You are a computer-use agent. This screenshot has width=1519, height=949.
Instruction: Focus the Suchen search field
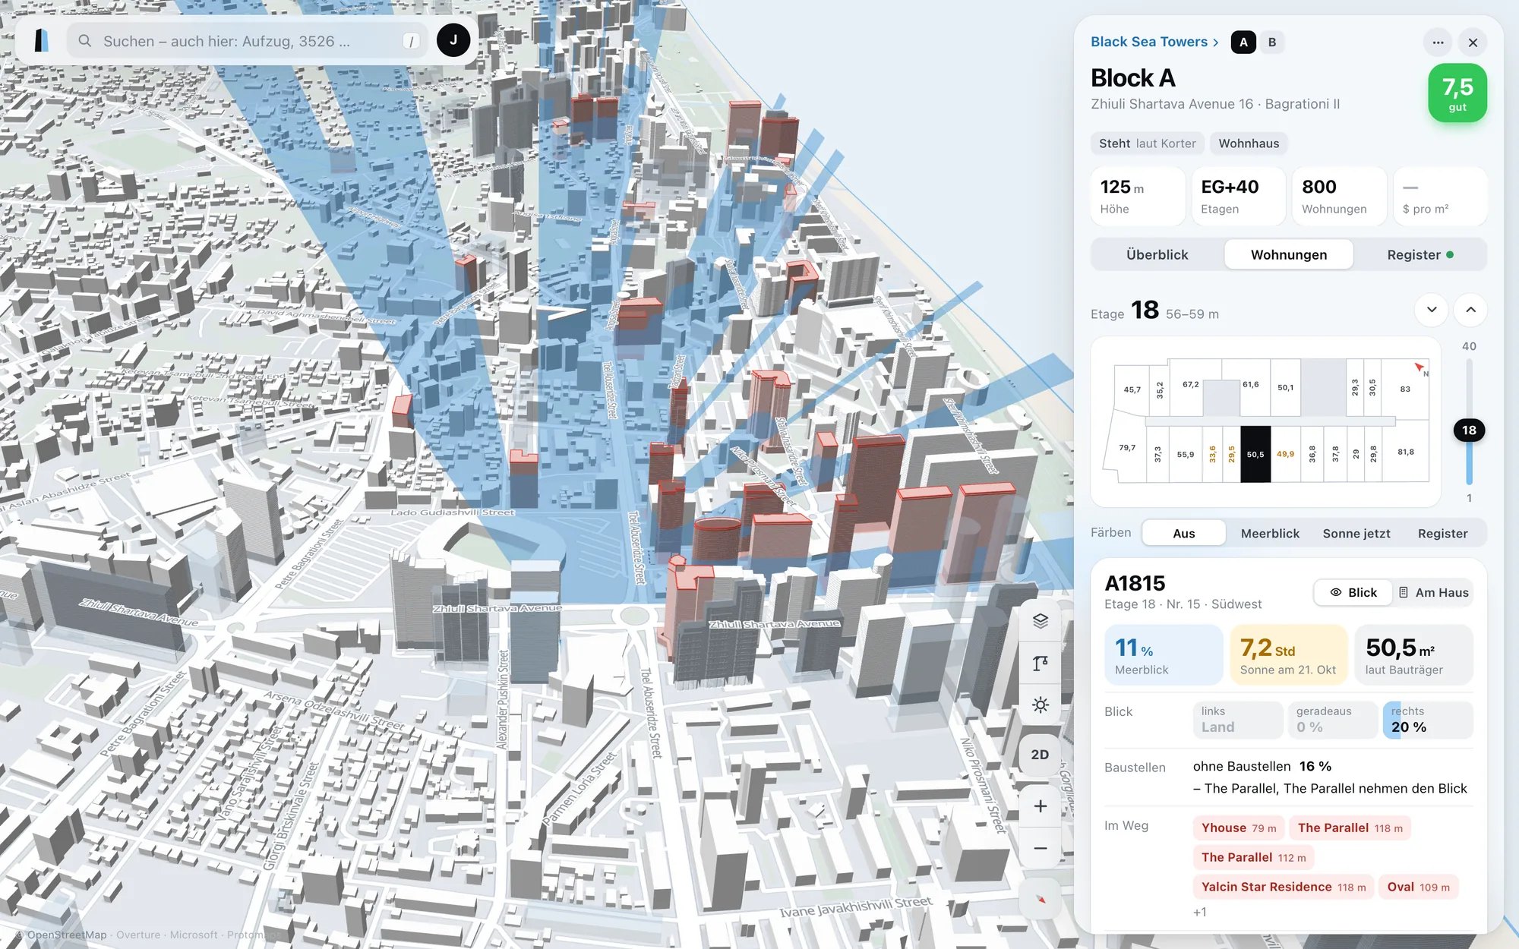click(247, 41)
